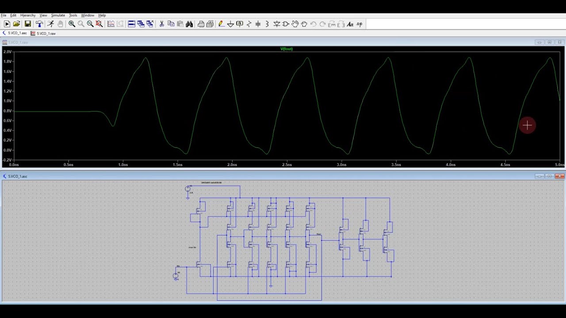Open the Tools menu
The width and height of the screenshot is (566, 318).
click(73, 15)
